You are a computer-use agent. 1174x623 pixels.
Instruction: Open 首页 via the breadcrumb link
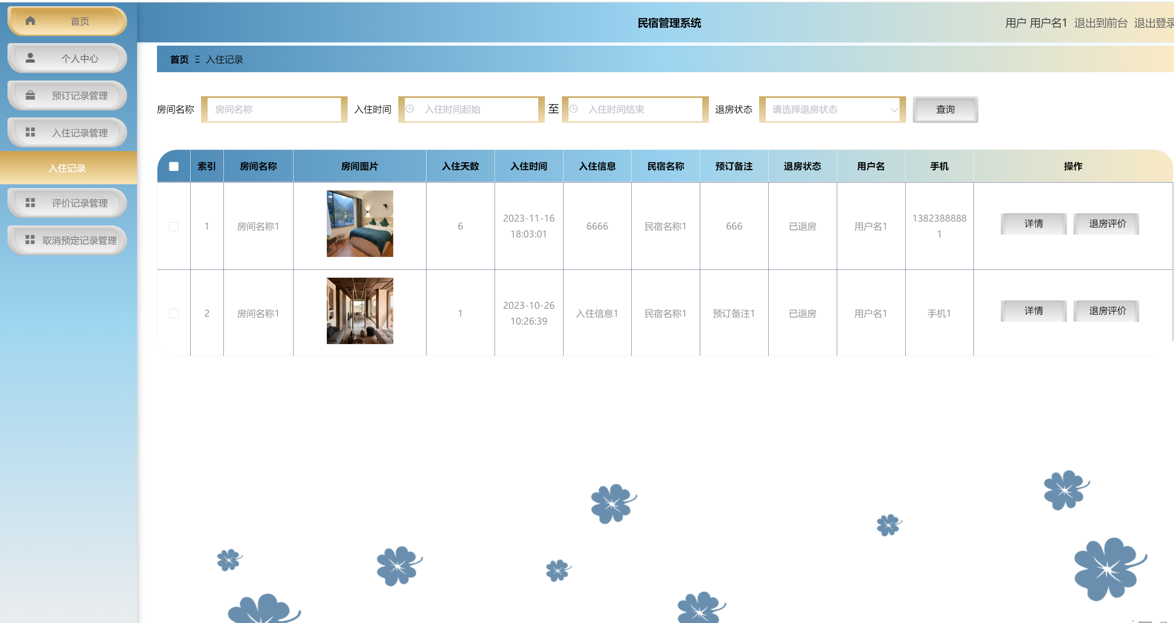179,59
